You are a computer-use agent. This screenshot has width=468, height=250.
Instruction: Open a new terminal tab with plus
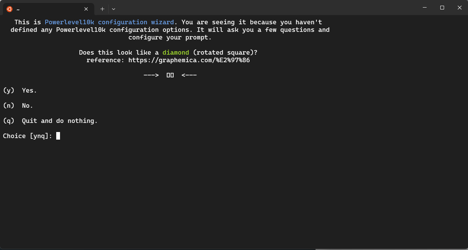click(102, 9)
